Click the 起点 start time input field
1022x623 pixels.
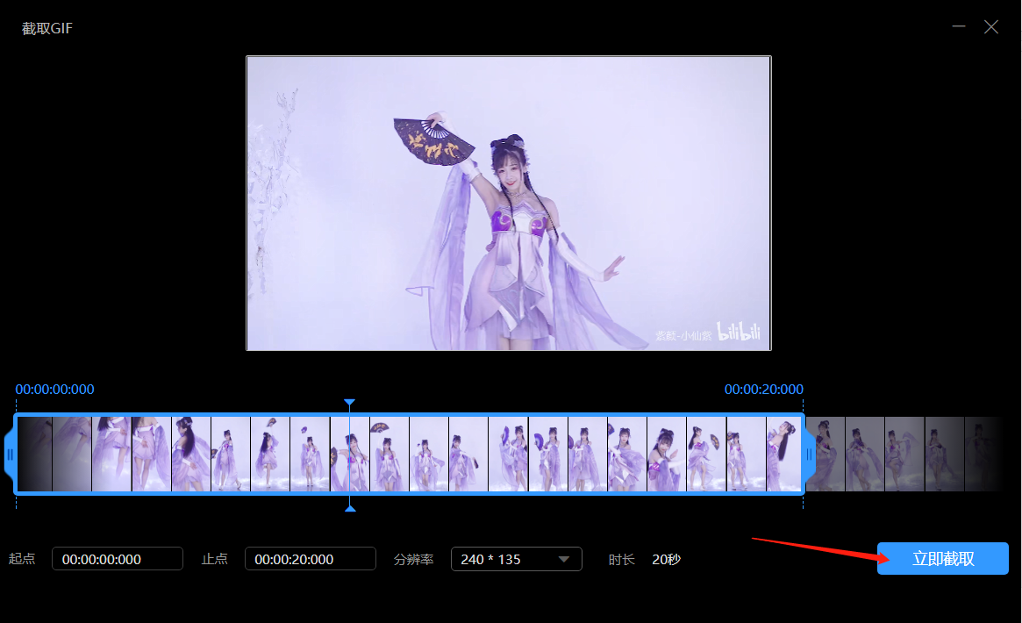tap(118, 559)
